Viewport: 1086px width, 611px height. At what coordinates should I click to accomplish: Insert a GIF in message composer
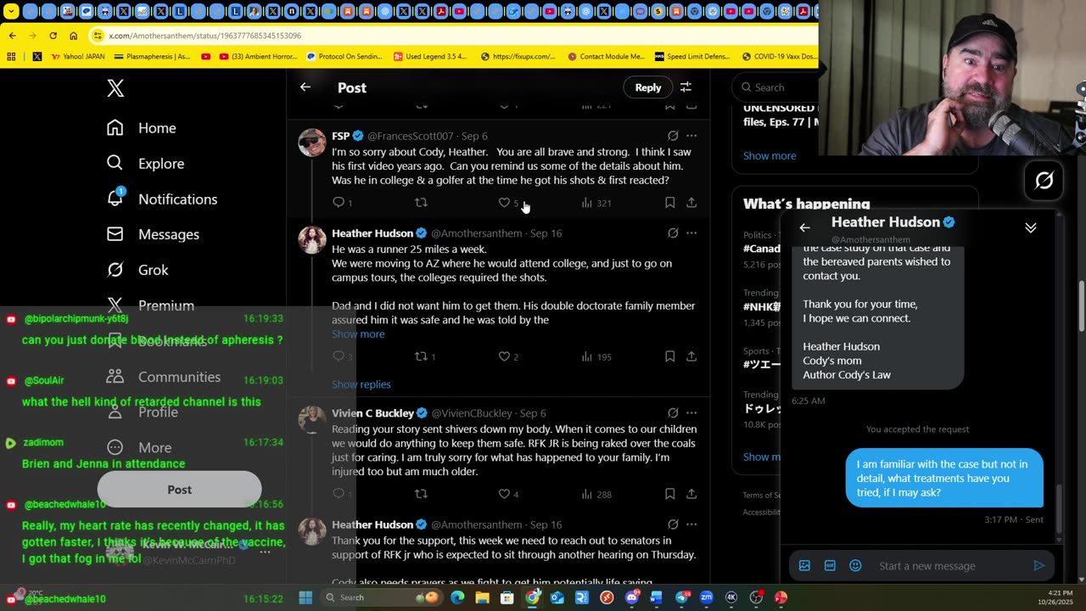coord(830,565)
